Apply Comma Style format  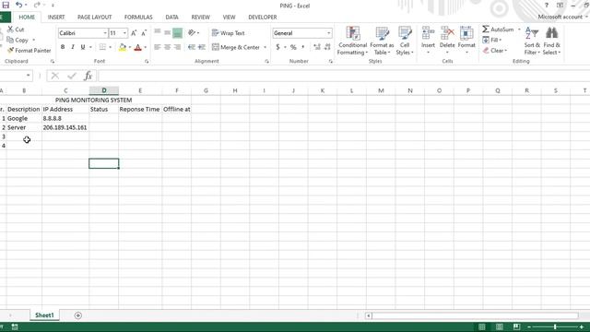click(x=303, y=47)
